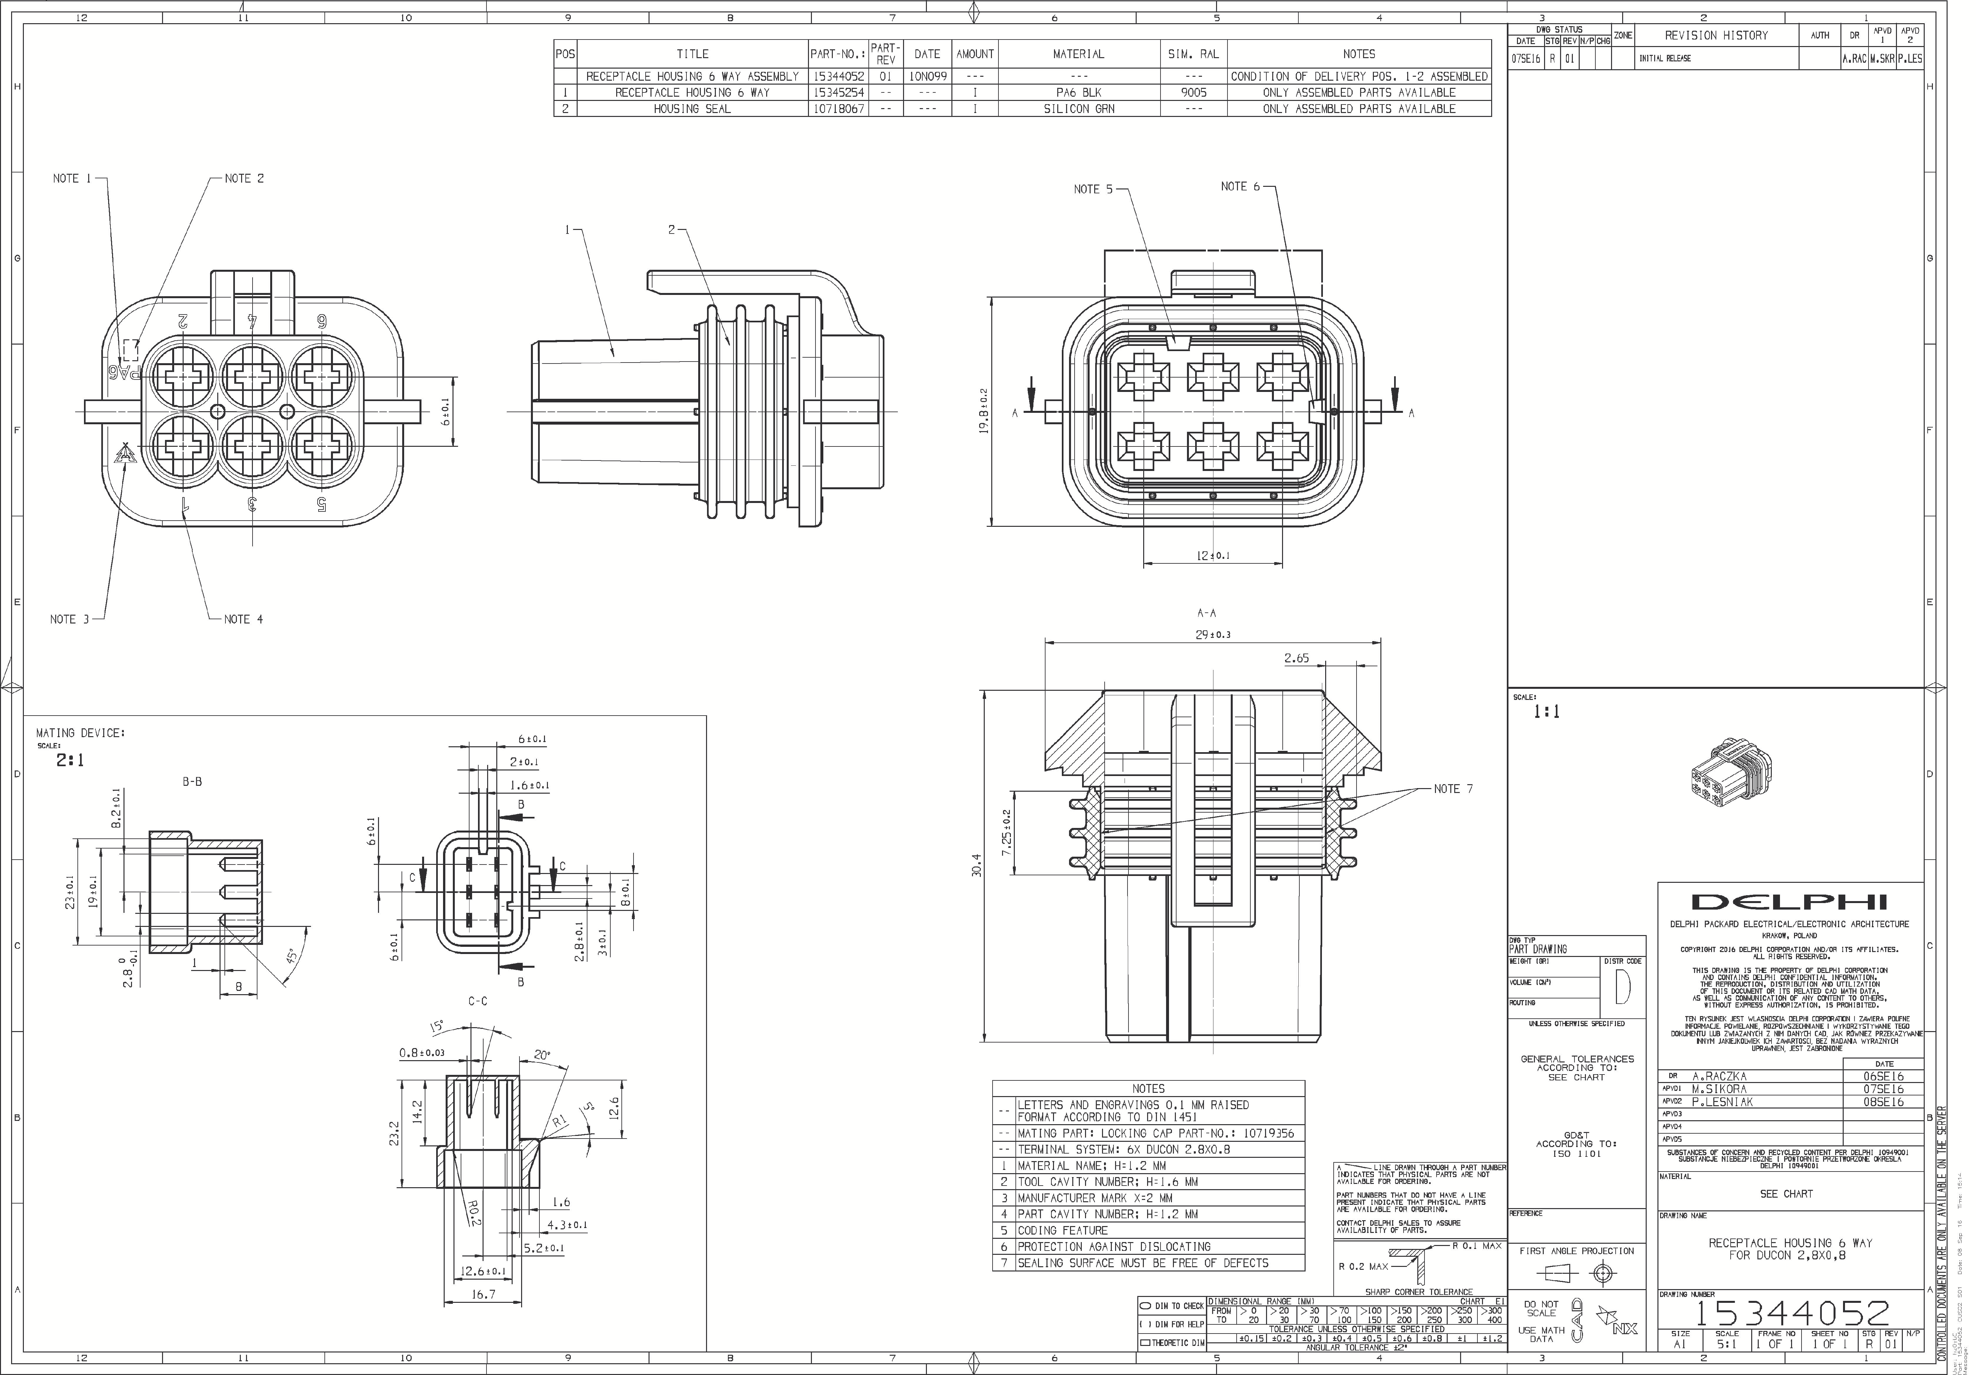
Task: Click the NX logo icon
Action: 1617,1321
